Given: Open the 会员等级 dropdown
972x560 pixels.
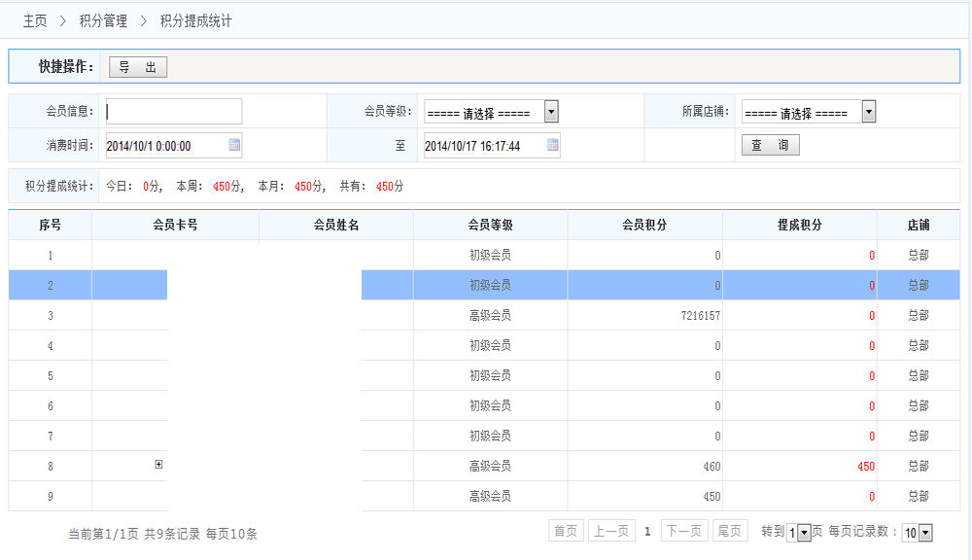Looking at the screenshot, I should [551, 112].
